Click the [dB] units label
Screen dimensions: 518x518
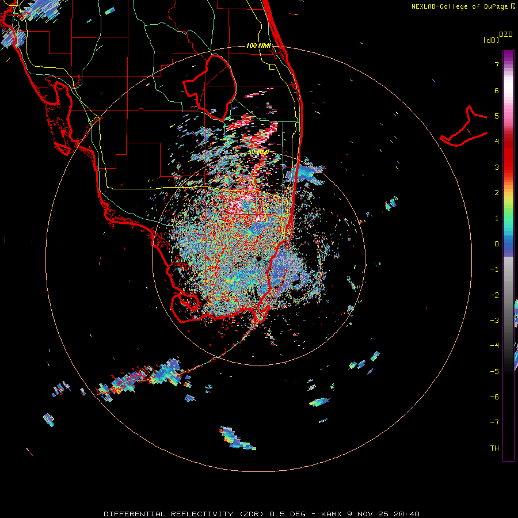coord(491,40)
